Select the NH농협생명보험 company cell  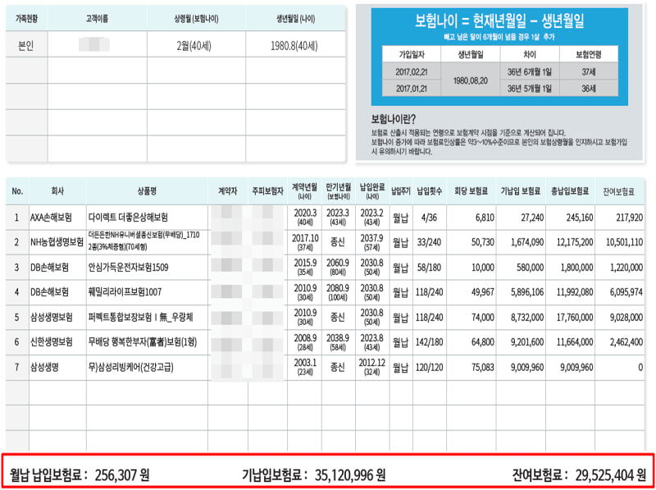coord(57,242)
